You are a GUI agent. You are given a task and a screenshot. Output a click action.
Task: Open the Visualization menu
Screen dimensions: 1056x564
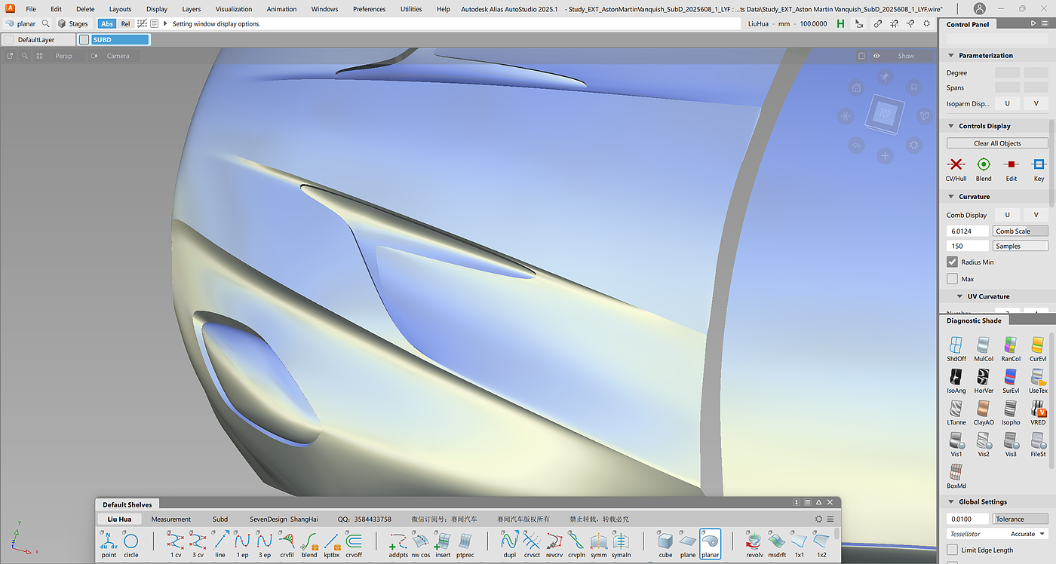coord(234,9)
